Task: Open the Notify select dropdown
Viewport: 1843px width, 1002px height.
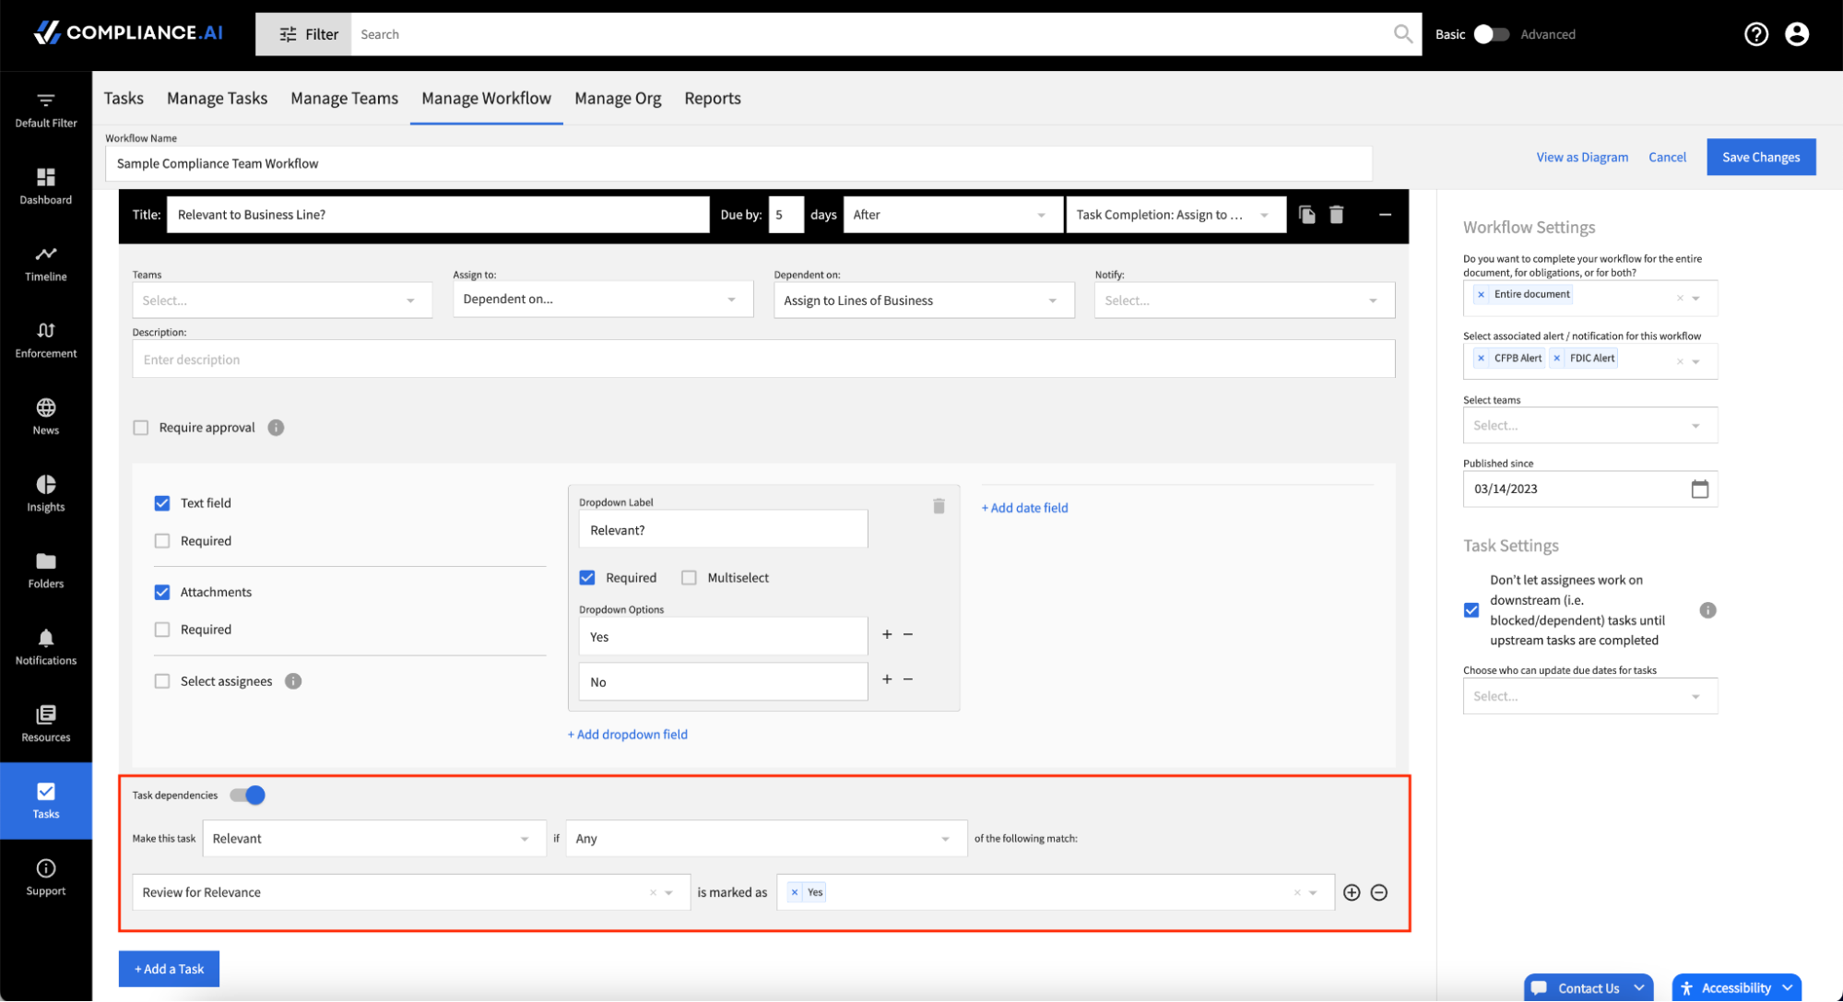Action: [x=1245, y=301]
